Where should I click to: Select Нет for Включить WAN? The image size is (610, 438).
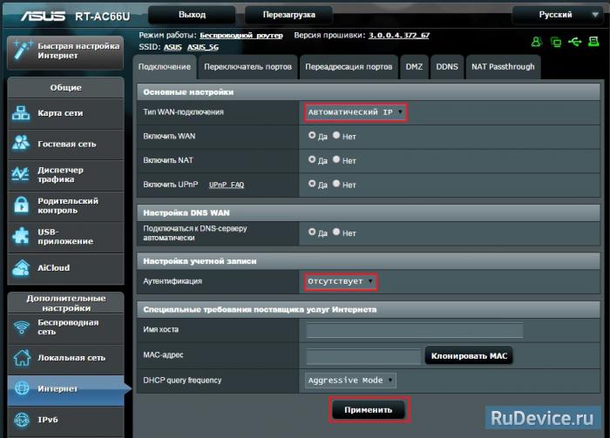[x=336, y=135]
